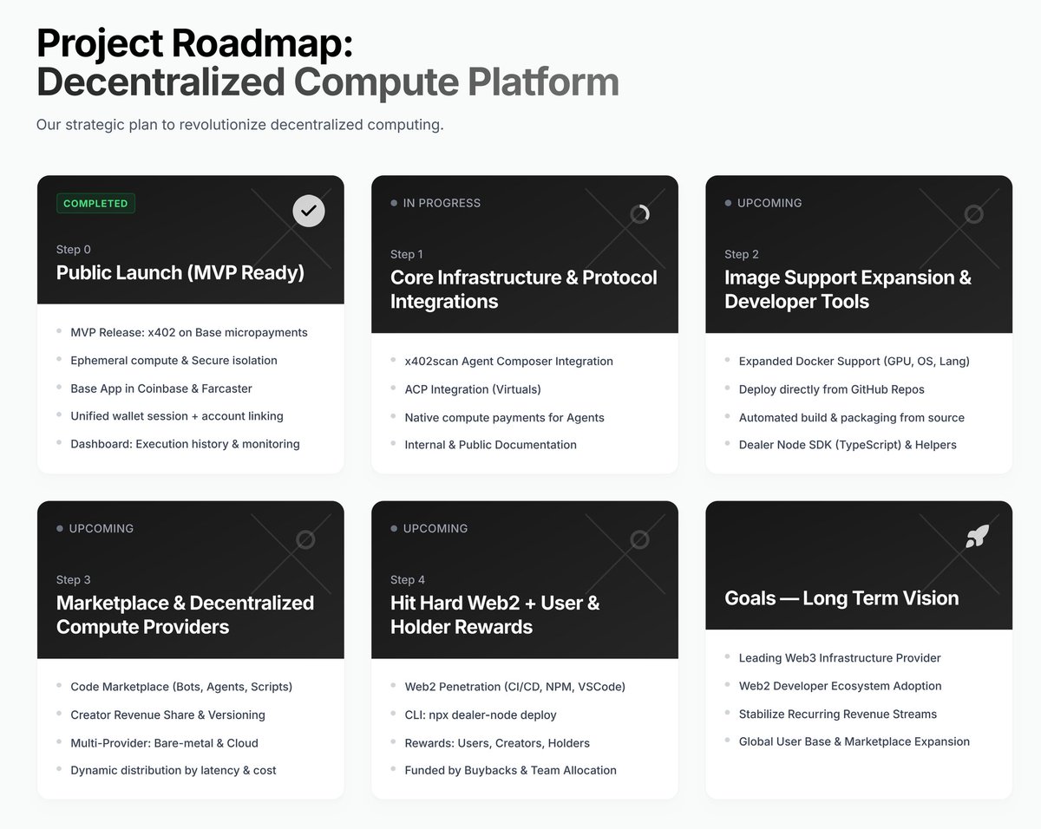Click the upcoming circle icon on Step 2 card
The width and height of the screenshot is (1041, 829).
974,213
